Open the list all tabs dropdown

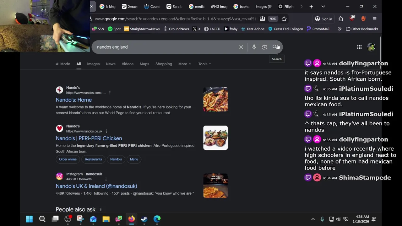pos(323,6)
